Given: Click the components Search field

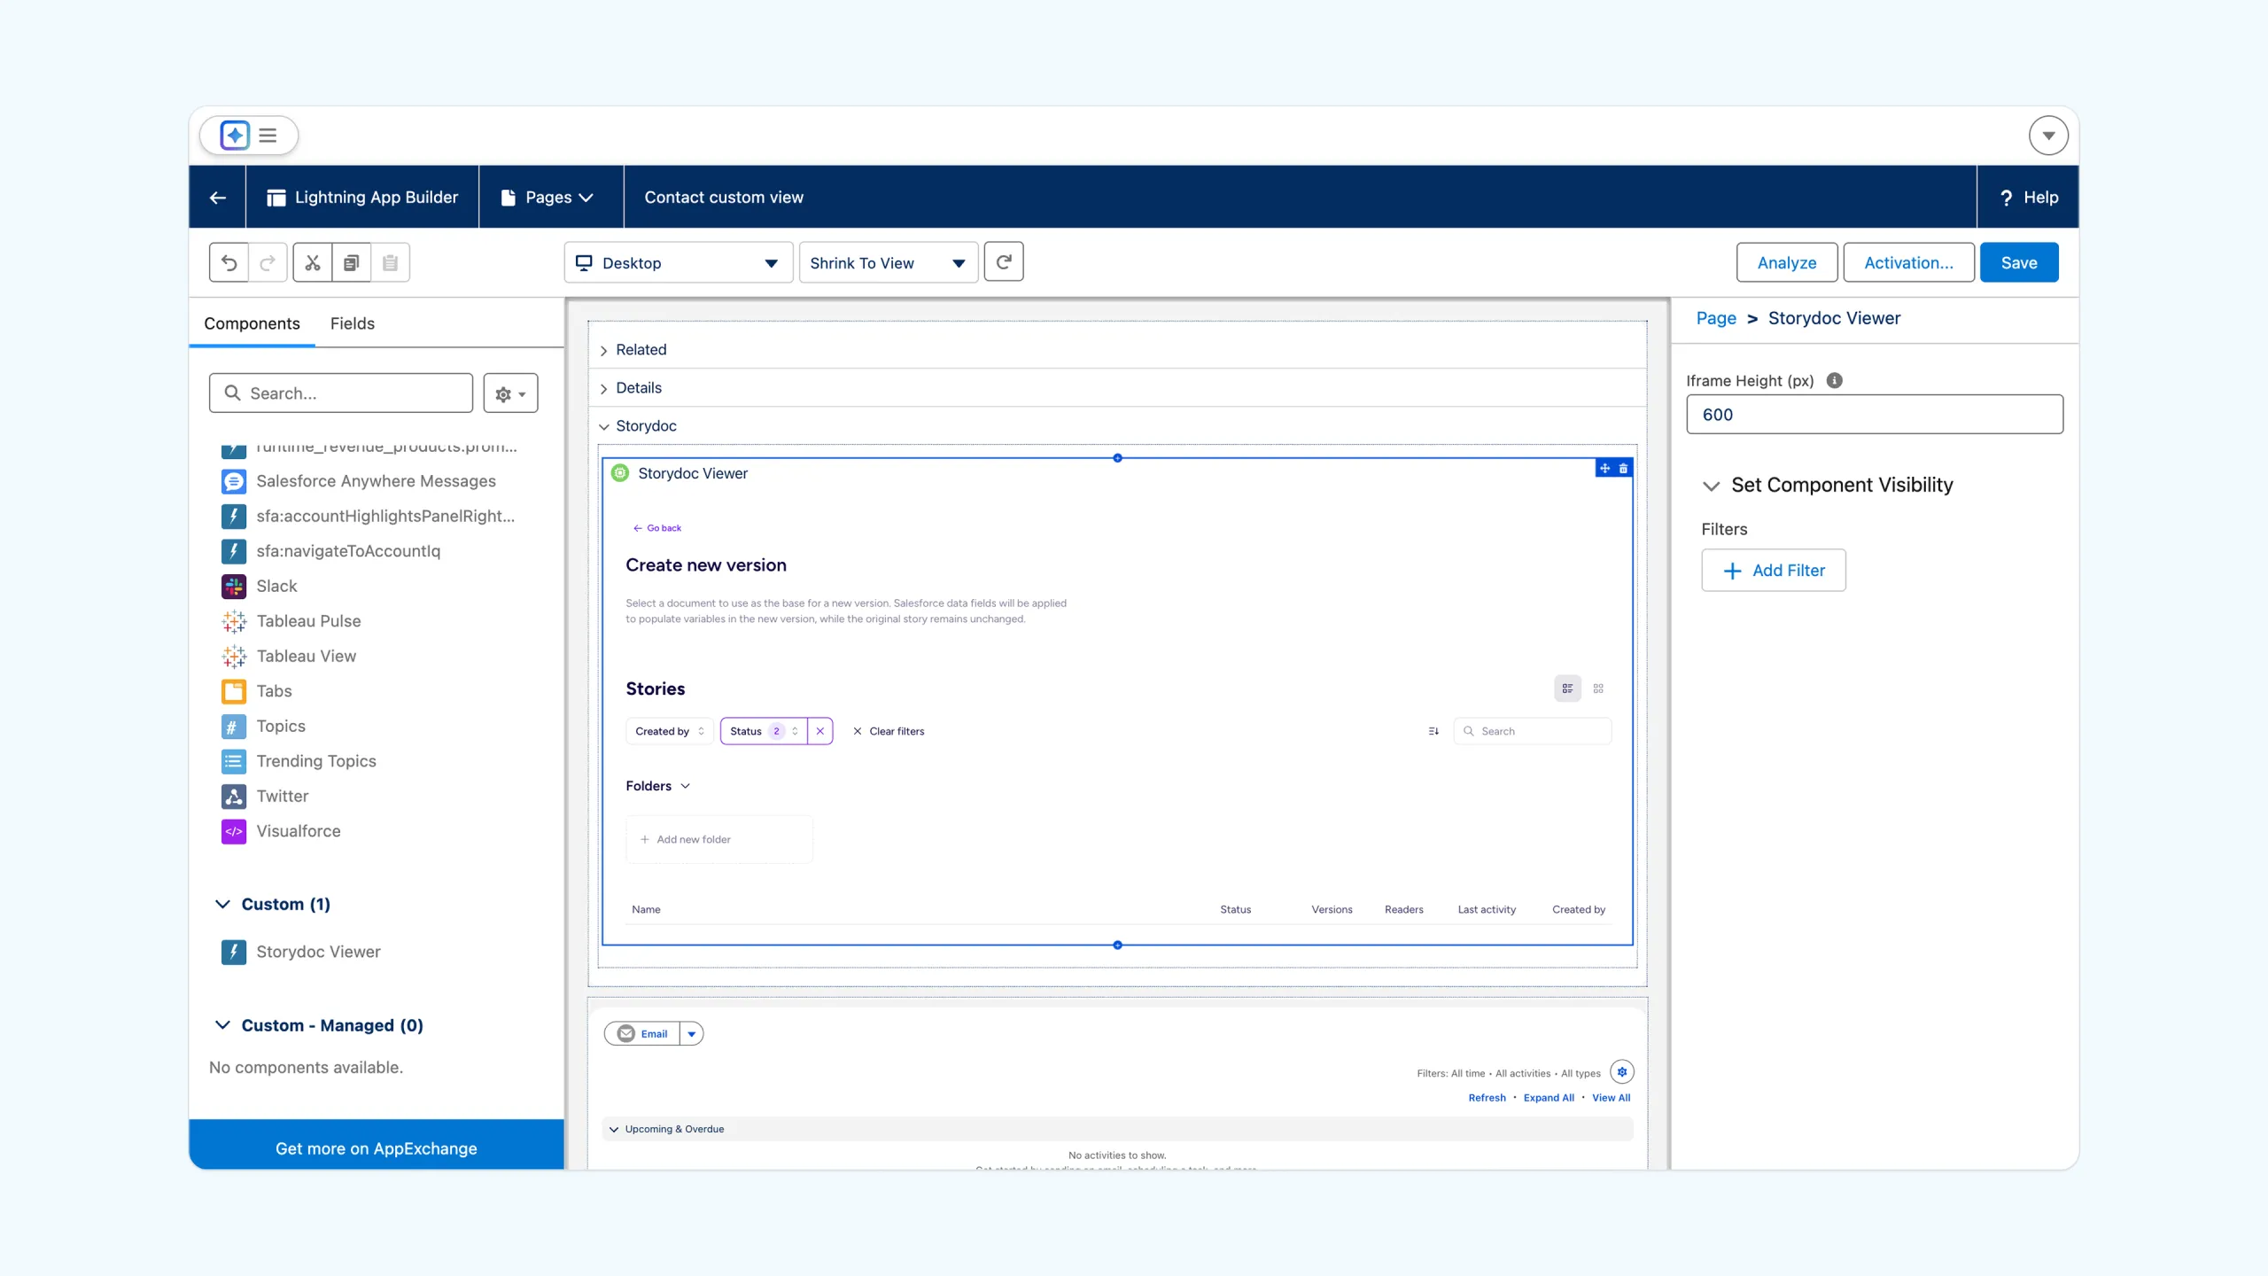Looking at the screenshot, I should tap(341, 393).
